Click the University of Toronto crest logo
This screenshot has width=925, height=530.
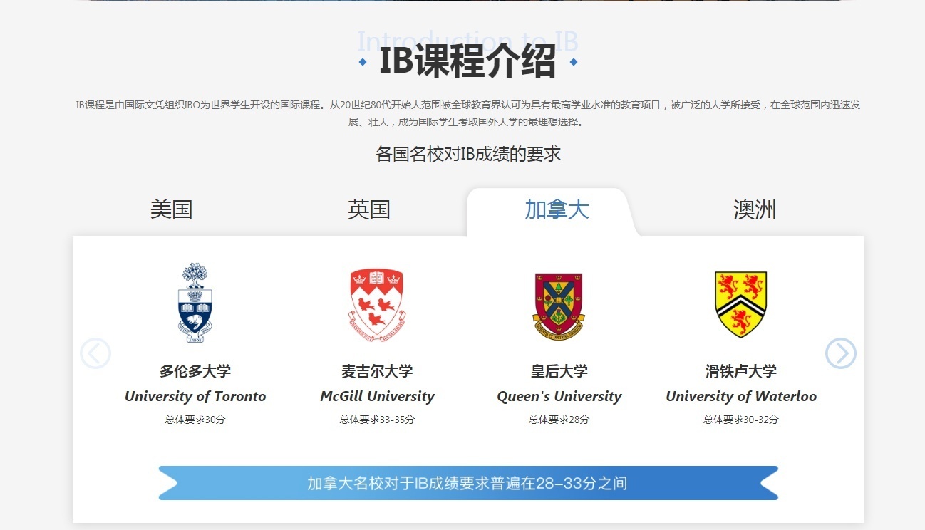tap(195, 303)
